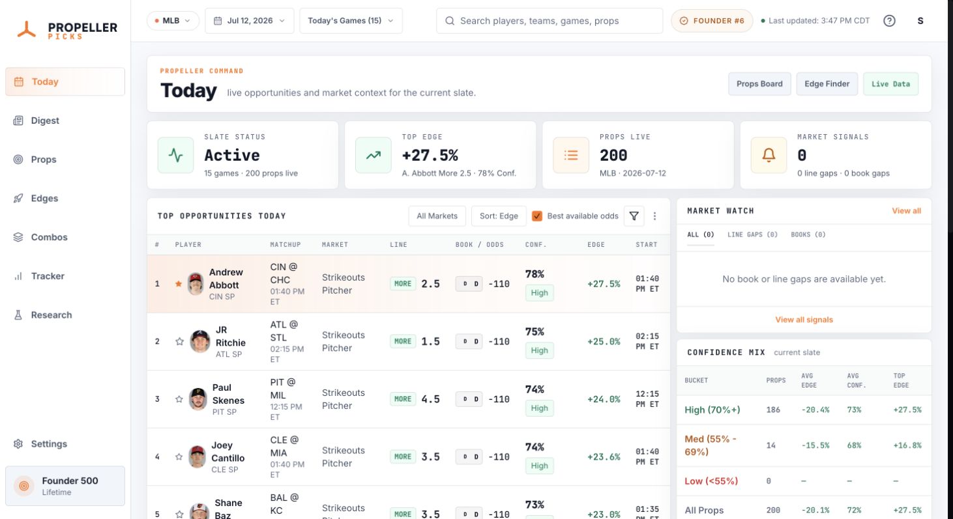Sort by CONF. column header
Screen dimensions: 953x519
(536, 245)
